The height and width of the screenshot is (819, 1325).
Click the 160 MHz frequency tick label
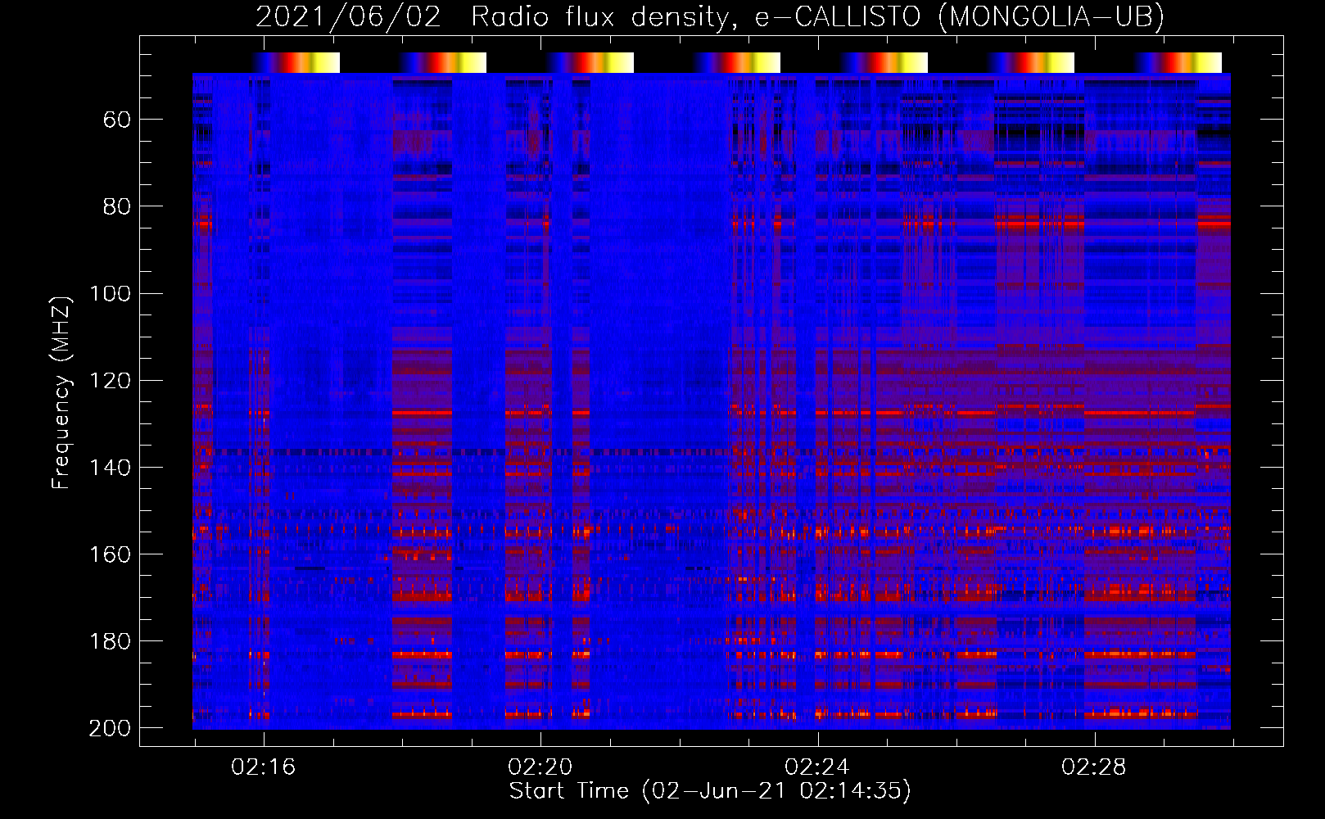(x=110, y=554)
